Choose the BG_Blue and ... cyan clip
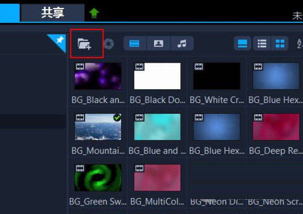This screenshot has height=214, width=303. pyautogui.click(x=157, y=127)
